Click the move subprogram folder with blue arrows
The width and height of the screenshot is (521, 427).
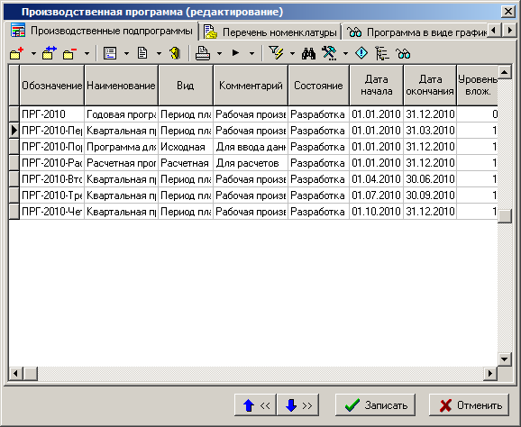[x=50, y=53]
